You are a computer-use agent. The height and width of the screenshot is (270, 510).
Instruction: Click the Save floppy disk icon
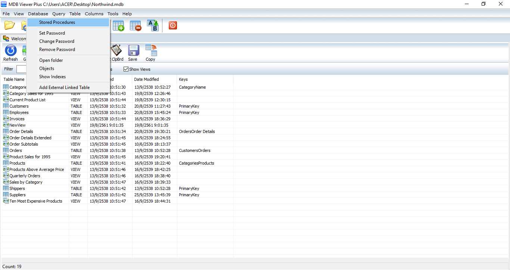click(133, 53)
